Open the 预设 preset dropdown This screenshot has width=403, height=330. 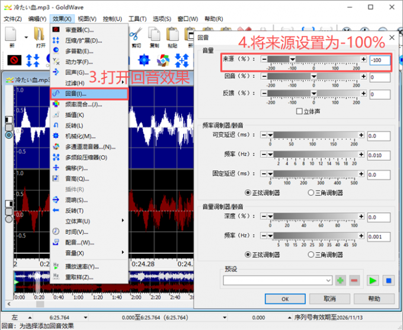(x=328, y=280)
